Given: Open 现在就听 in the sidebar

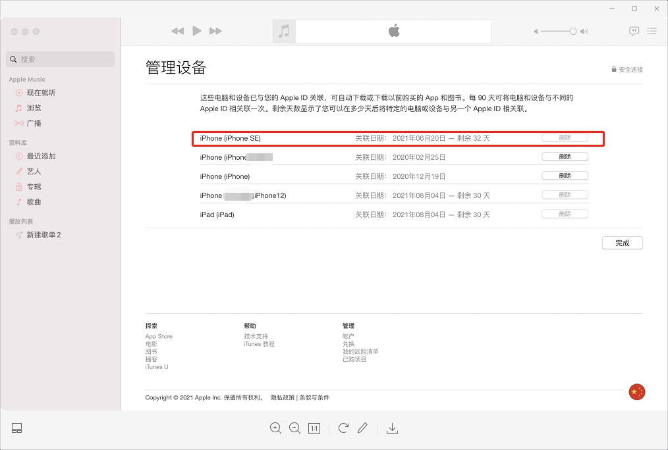Looking at the screenshot, I should [x=41, y=93].
